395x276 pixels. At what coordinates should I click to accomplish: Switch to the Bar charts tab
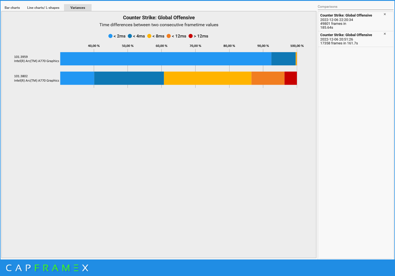(12, 8)
